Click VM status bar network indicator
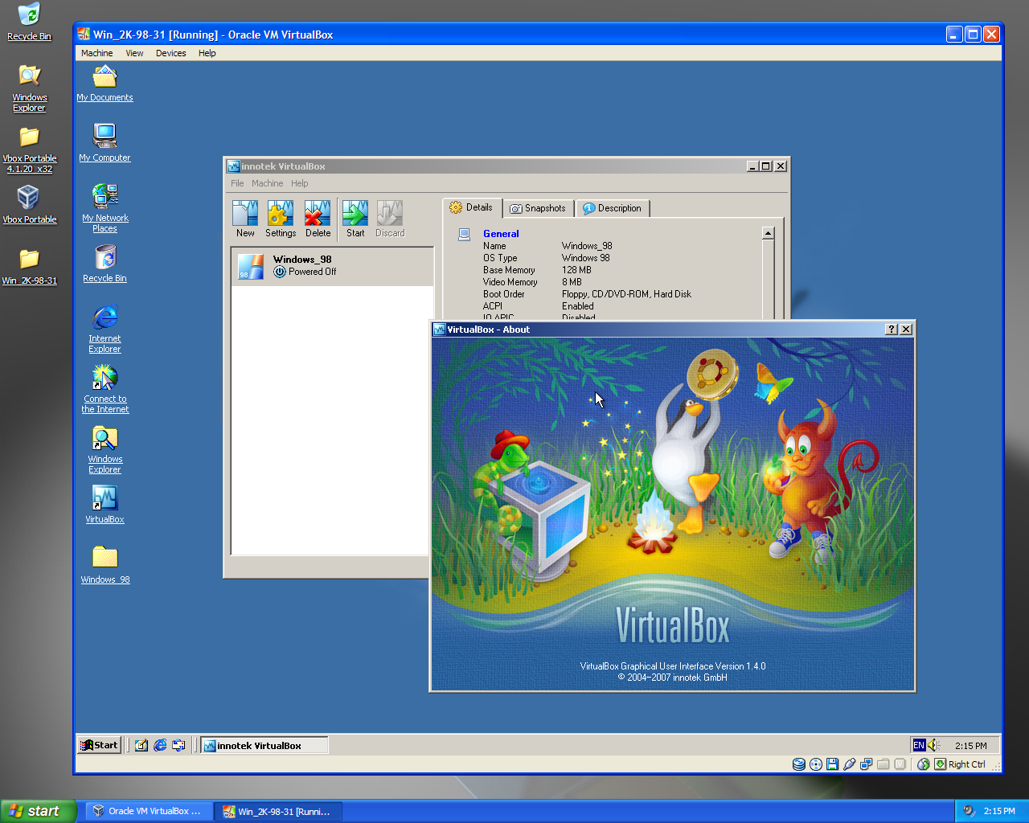 866,764
